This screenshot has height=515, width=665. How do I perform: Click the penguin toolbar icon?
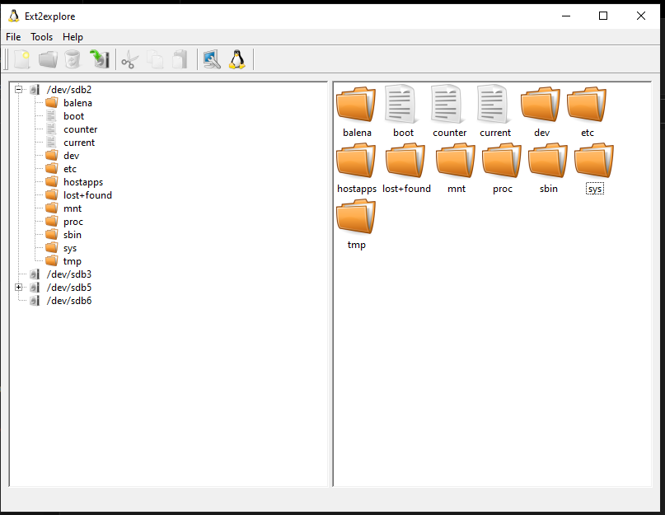(x=237, y=59)
